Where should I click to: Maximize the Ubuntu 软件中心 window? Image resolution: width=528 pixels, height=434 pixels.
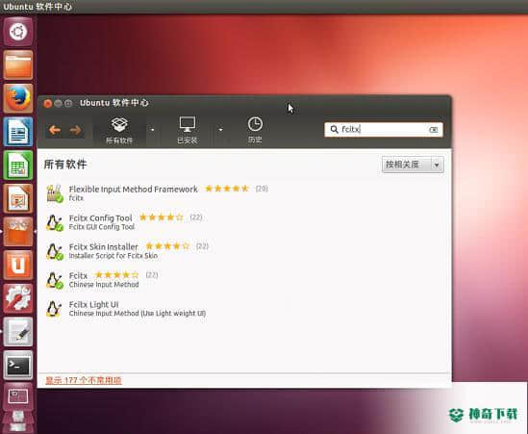click(x=68, y=103)
